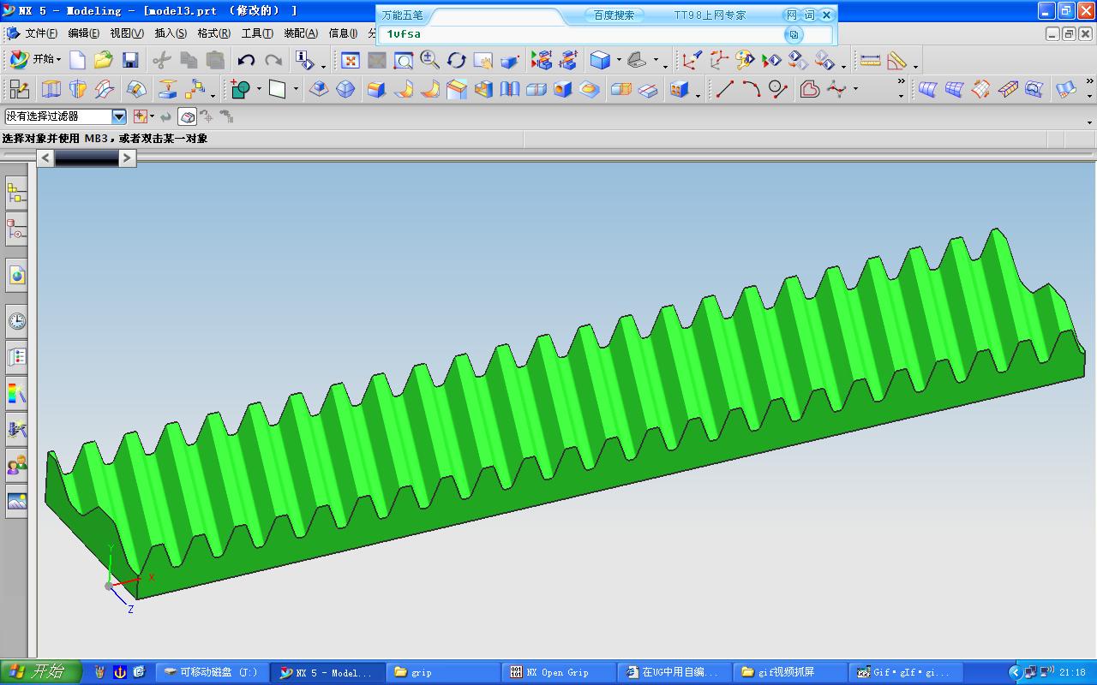Open the Assembly Navigator sidebar tab
1097x685 pixels.
coord(16,194)
